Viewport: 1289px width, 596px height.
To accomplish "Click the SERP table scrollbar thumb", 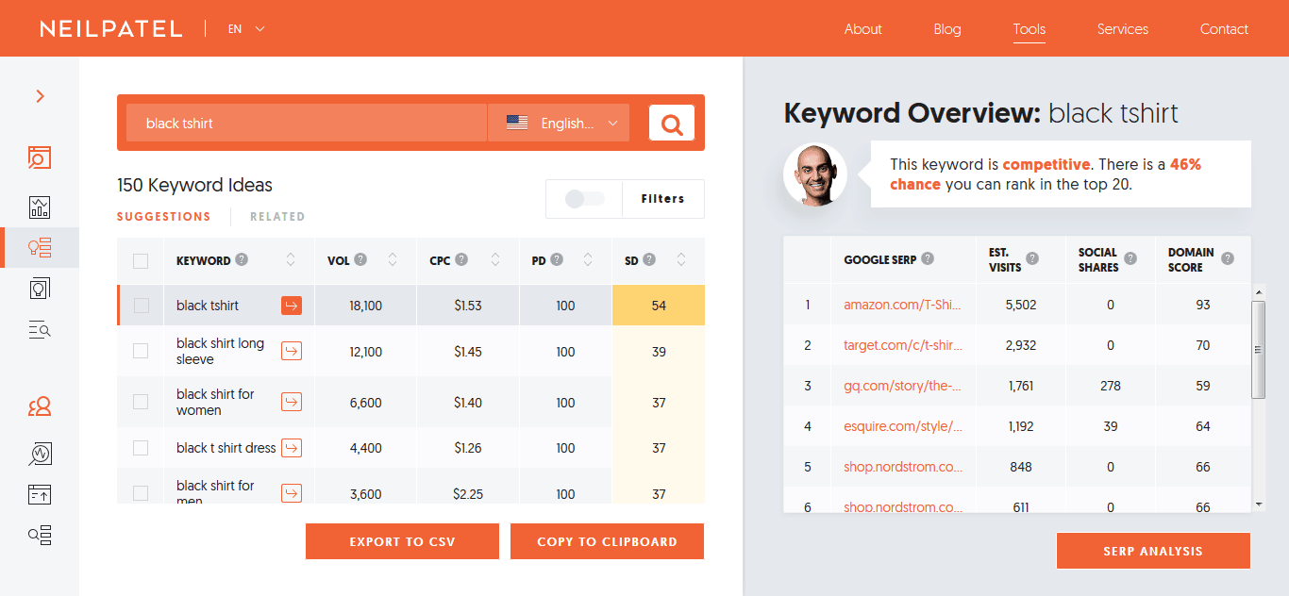I will pos(1258,350).
